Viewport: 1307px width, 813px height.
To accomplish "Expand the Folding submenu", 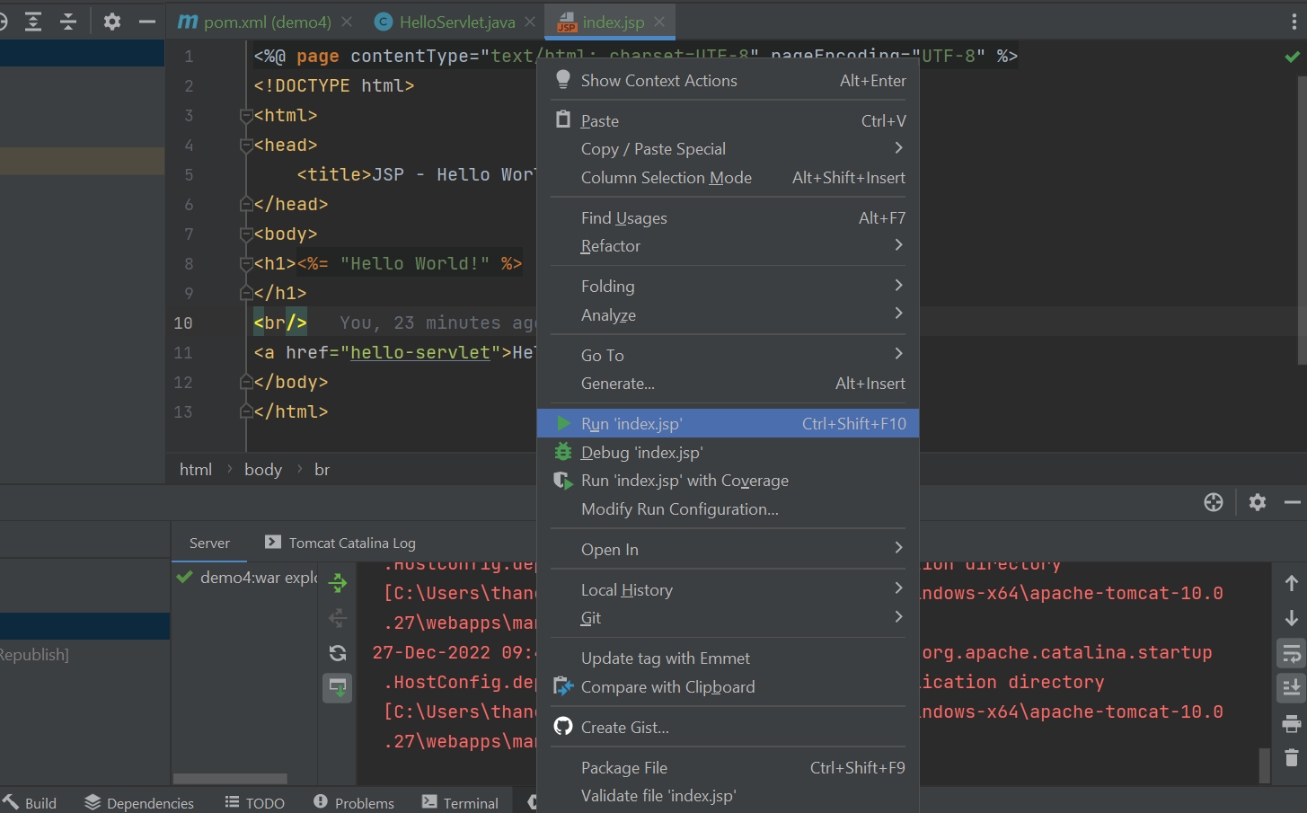I will pos(728,286).
